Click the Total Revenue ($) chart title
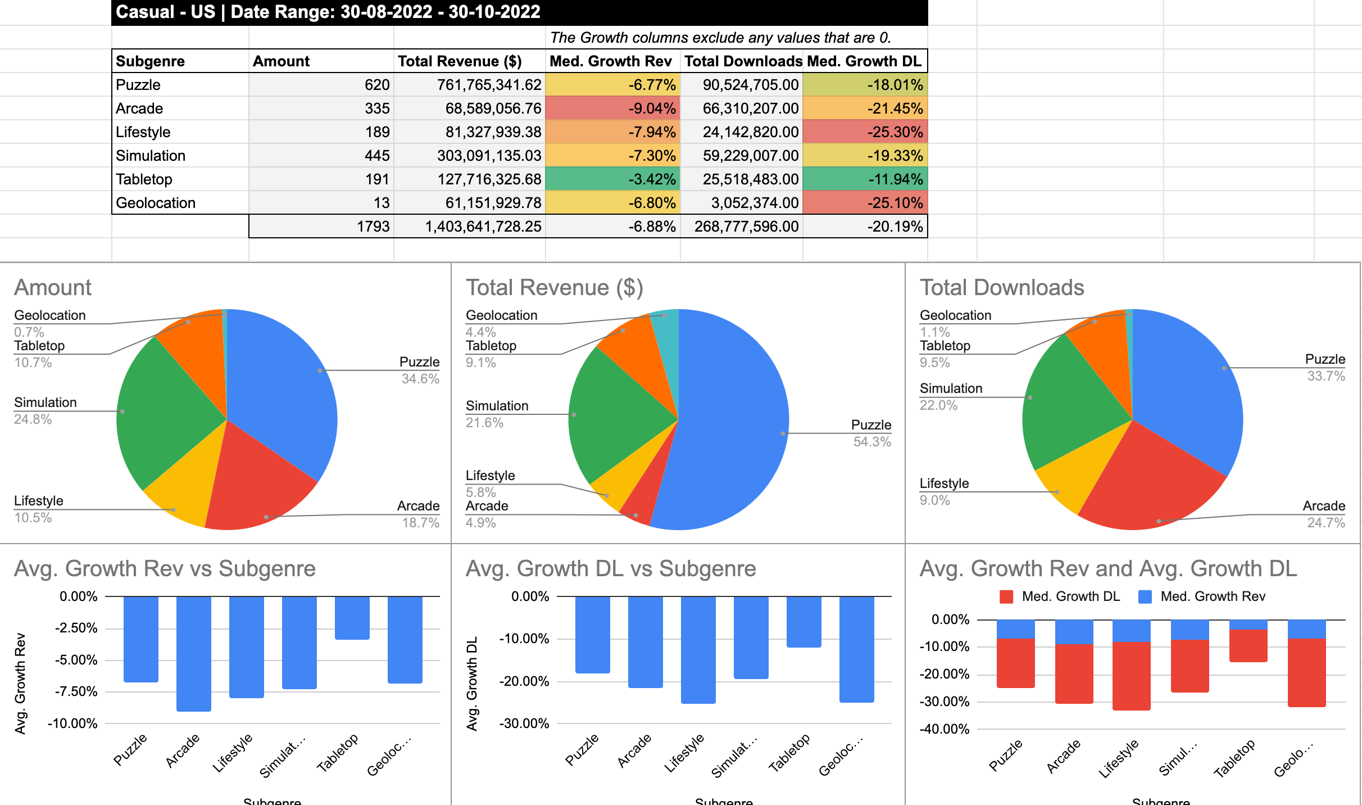 point(554,287)
